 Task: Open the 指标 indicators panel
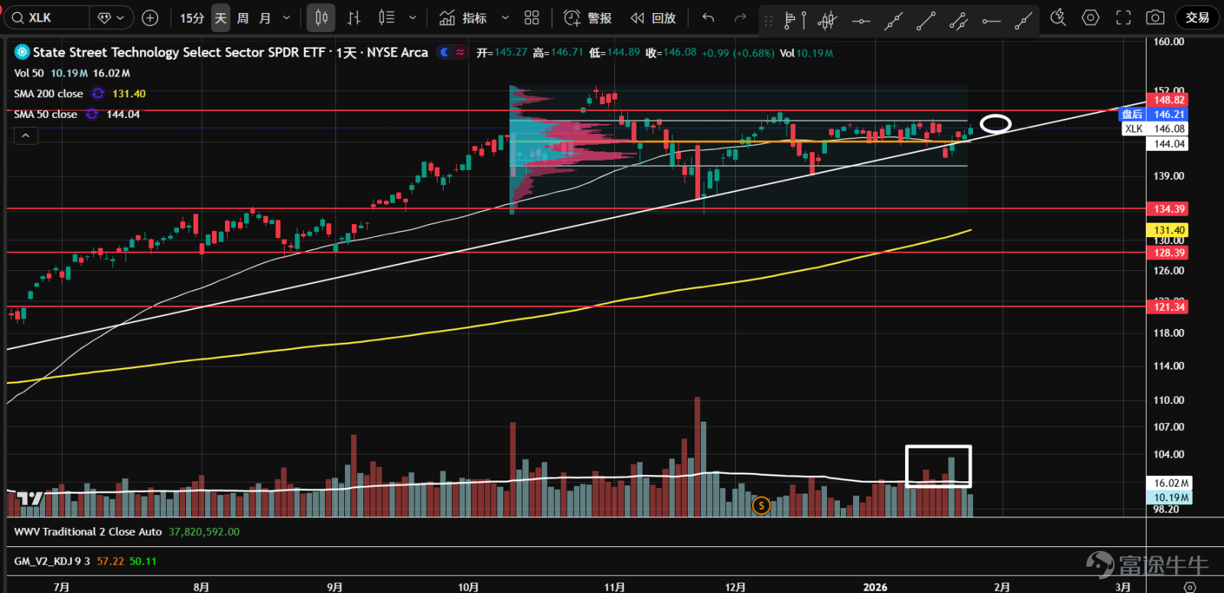coord(464,18)
